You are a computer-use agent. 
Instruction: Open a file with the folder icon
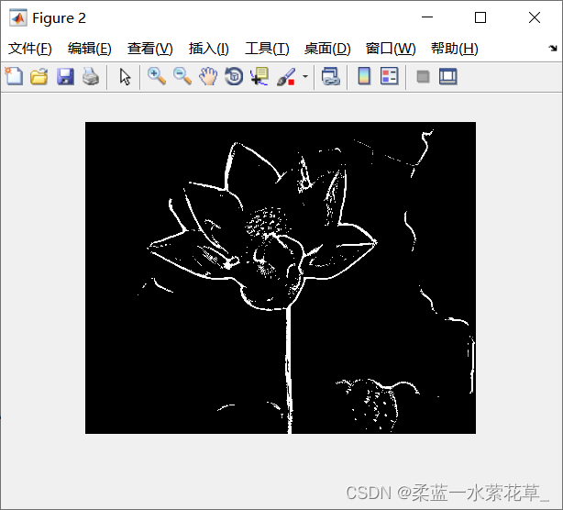[x=39, y=76]
